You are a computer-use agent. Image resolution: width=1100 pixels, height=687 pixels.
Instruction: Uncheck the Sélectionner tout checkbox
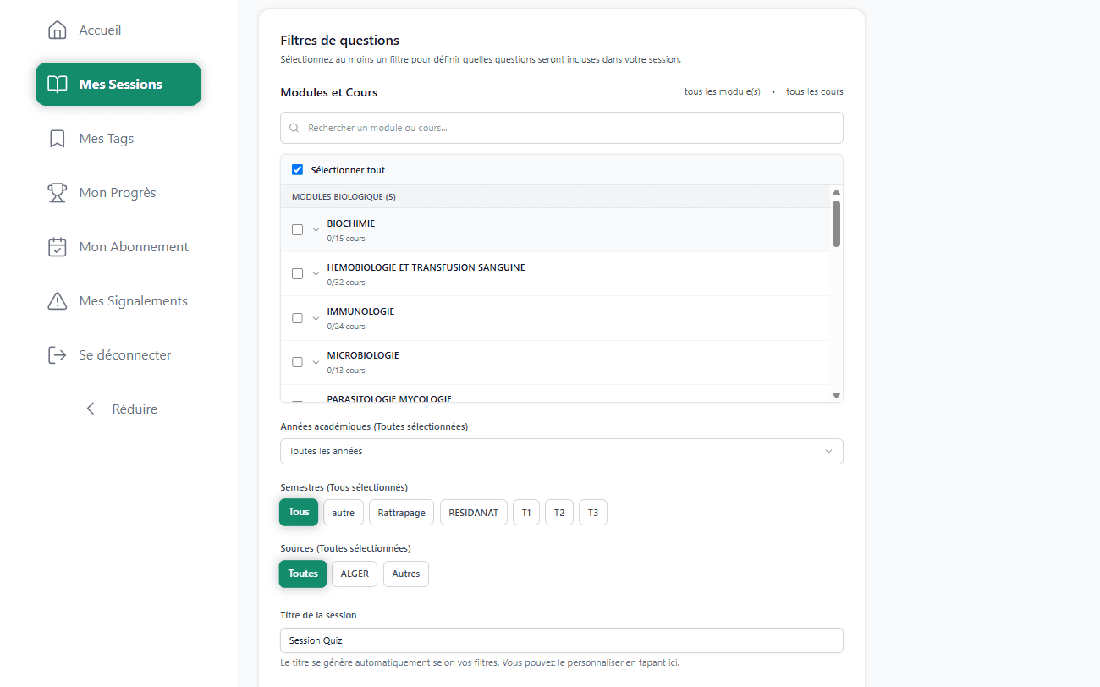pos(297,169)
